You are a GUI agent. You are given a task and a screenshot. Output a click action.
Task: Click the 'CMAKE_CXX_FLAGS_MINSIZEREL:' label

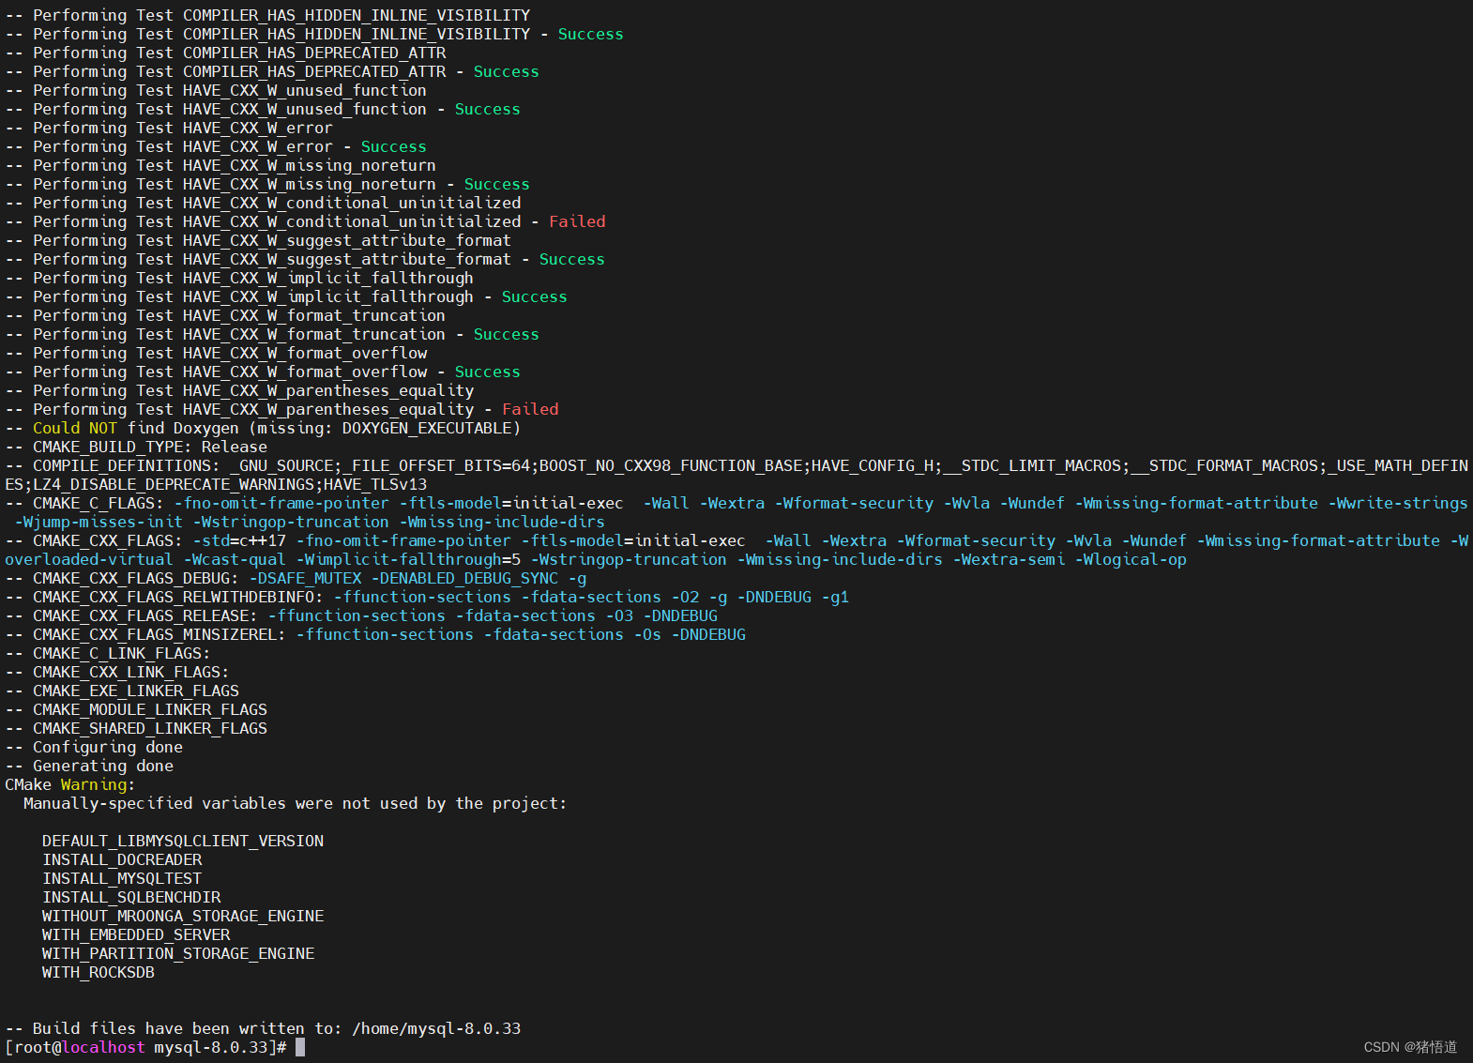tap(159, 634)
